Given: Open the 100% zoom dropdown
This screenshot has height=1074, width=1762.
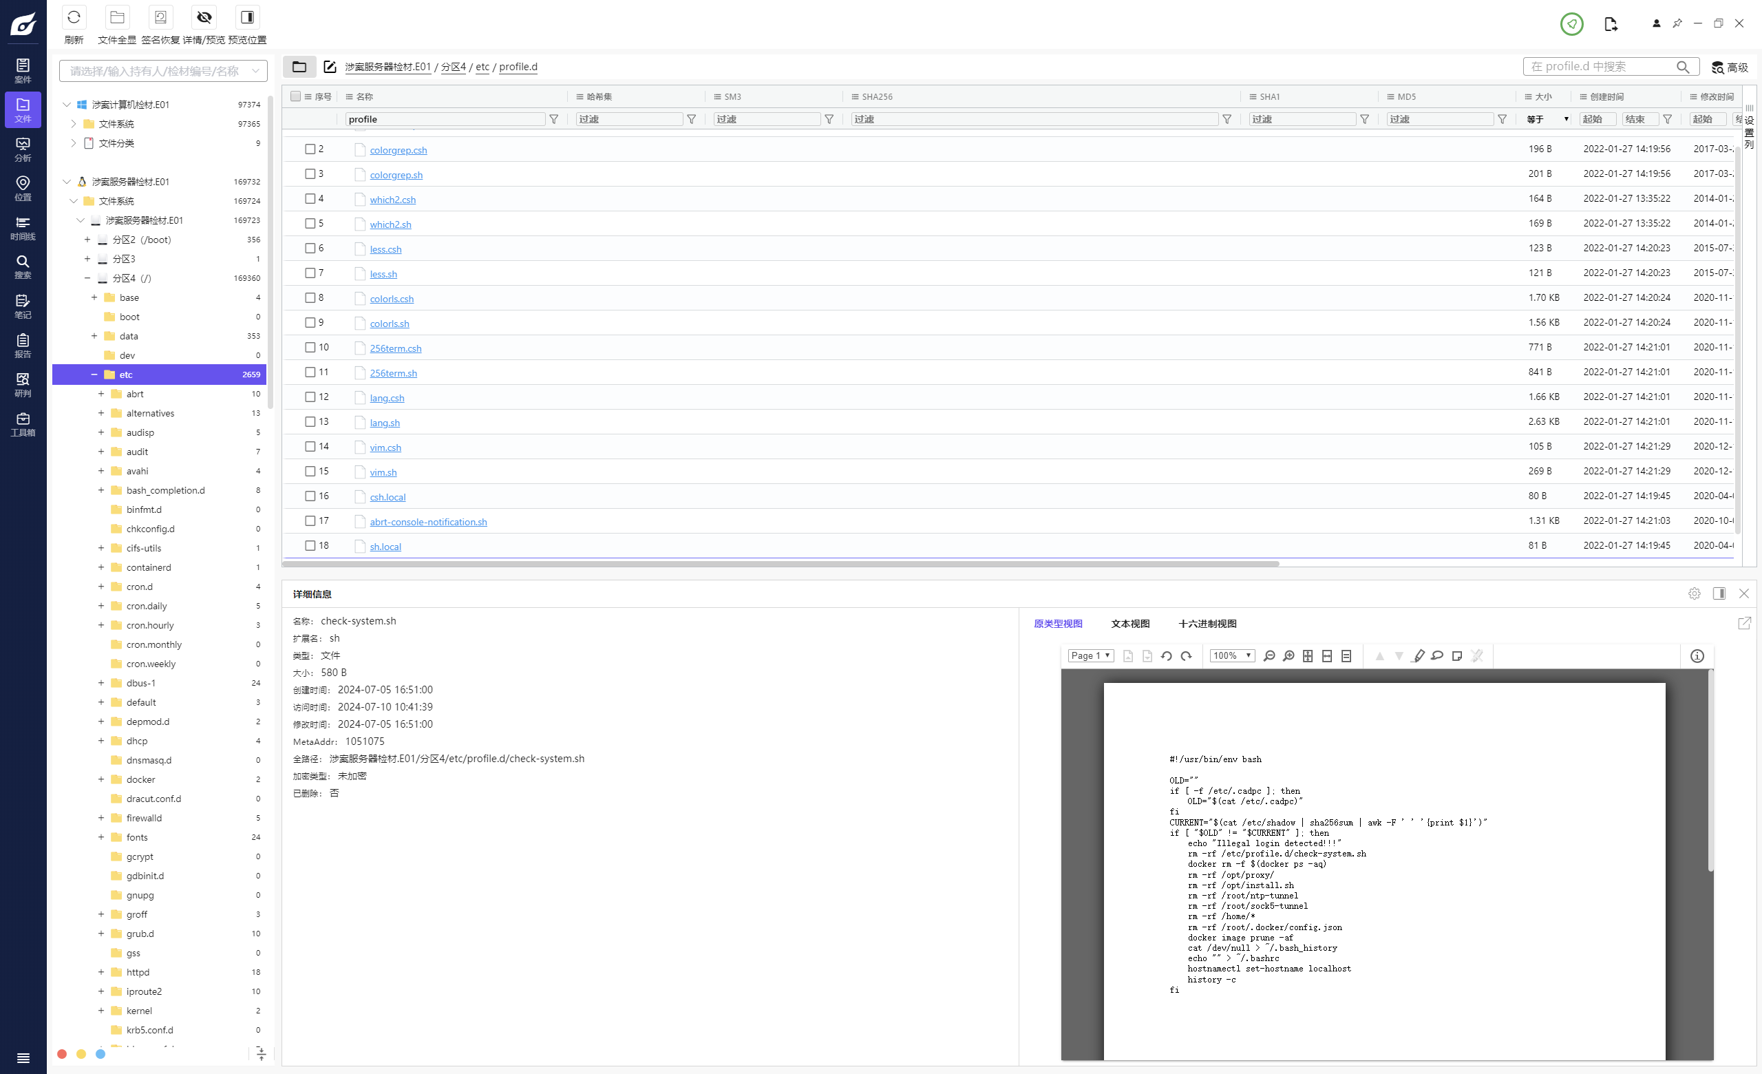Looking at the screenshot, I should click(1232, 655).
